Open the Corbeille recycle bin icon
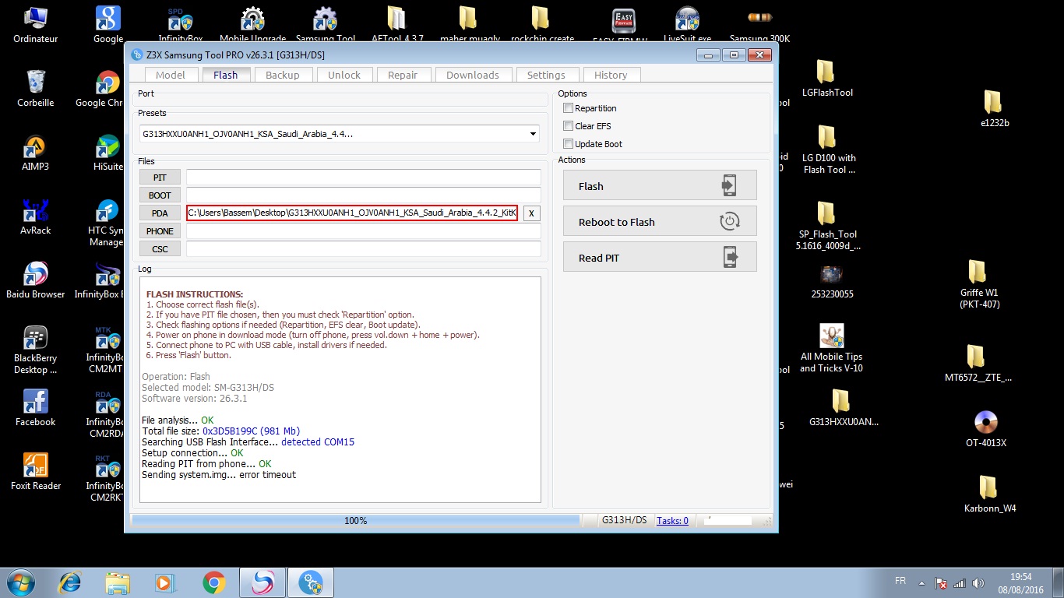 click(35, 89)
